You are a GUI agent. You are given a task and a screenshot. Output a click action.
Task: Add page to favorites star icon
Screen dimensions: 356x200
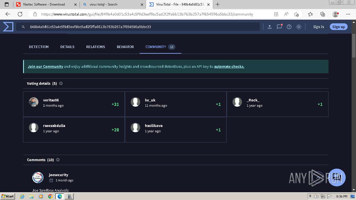coord(296,14)
